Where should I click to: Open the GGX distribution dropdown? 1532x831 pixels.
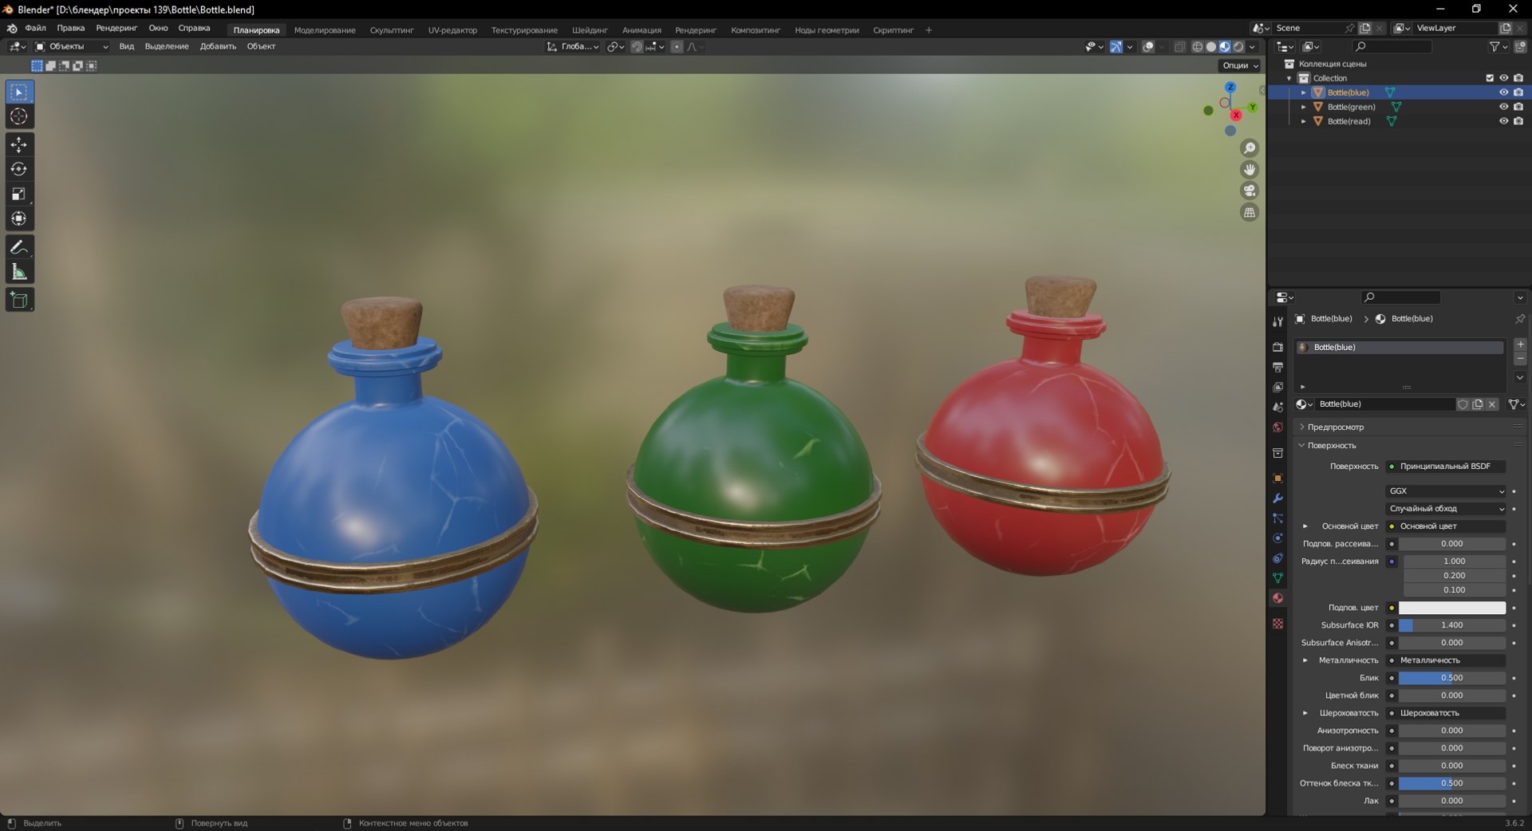[x=1446, y=491]
